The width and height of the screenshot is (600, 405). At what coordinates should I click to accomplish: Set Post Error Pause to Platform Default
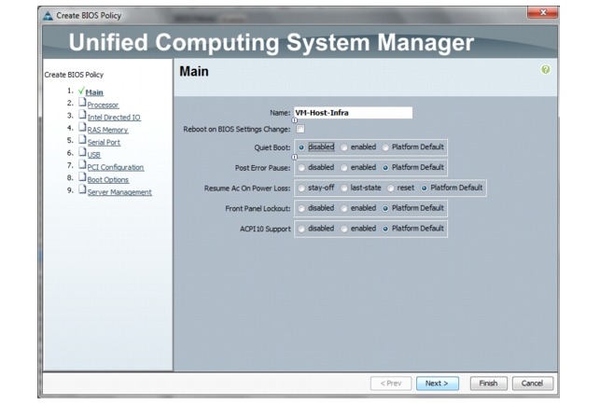pyautogui.click(x=385, y=168)
